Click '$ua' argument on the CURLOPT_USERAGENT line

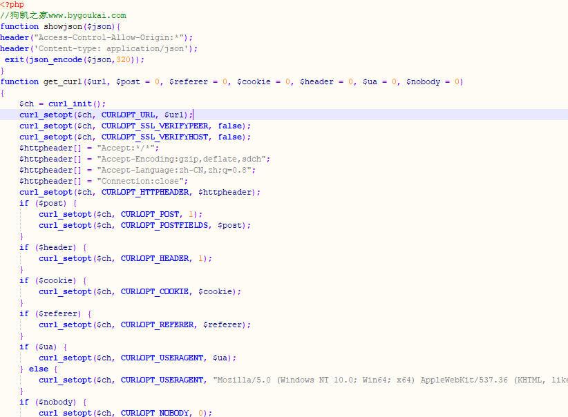(220, 358)
